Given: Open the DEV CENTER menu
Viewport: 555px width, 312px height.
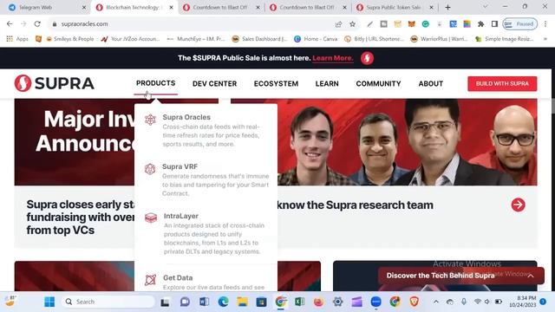Looking at the screenshot, I should pyautogui.click(x=214, y=84).
